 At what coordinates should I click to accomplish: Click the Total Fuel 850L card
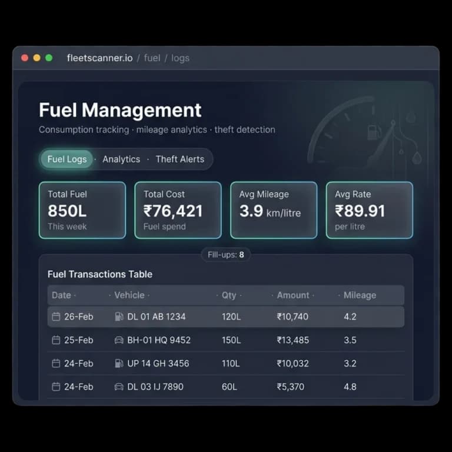(82, 210)
